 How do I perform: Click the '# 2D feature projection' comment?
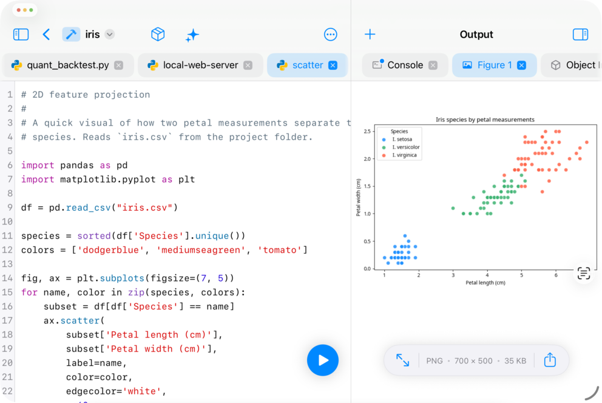tap(85, 95)
